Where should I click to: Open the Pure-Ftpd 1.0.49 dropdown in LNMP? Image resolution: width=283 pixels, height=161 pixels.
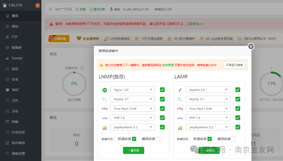[133, 109]
